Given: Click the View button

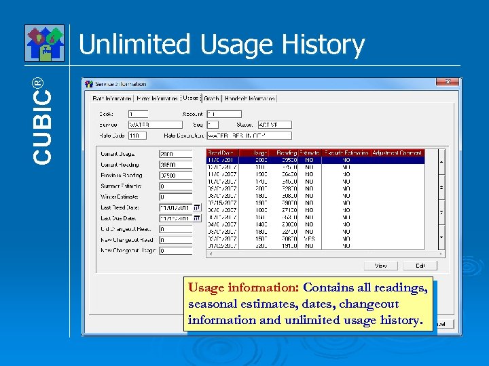Looking at the screenshot, I should point(380,266).
